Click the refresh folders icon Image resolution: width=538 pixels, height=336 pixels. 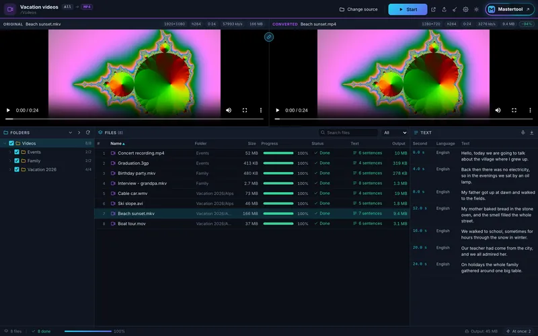click(88, 132)
